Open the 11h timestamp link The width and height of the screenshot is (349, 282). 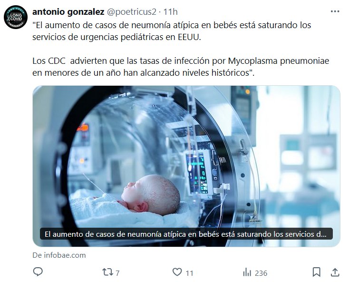[171, 12]
